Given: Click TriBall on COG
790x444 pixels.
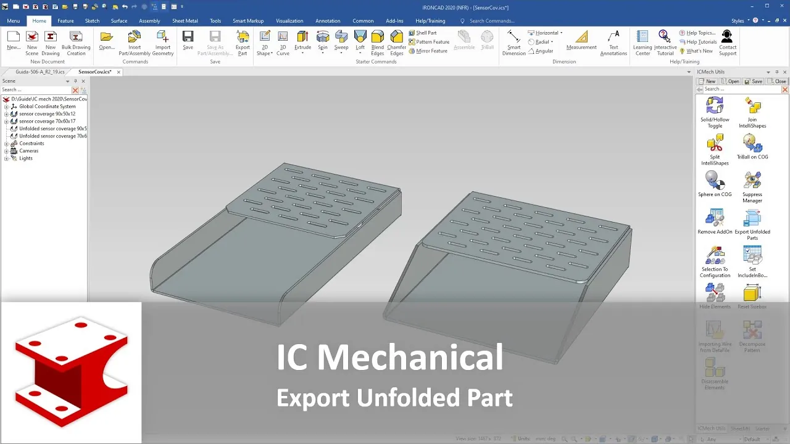Looking at the screenshot, I should click(x=752, y=147).
